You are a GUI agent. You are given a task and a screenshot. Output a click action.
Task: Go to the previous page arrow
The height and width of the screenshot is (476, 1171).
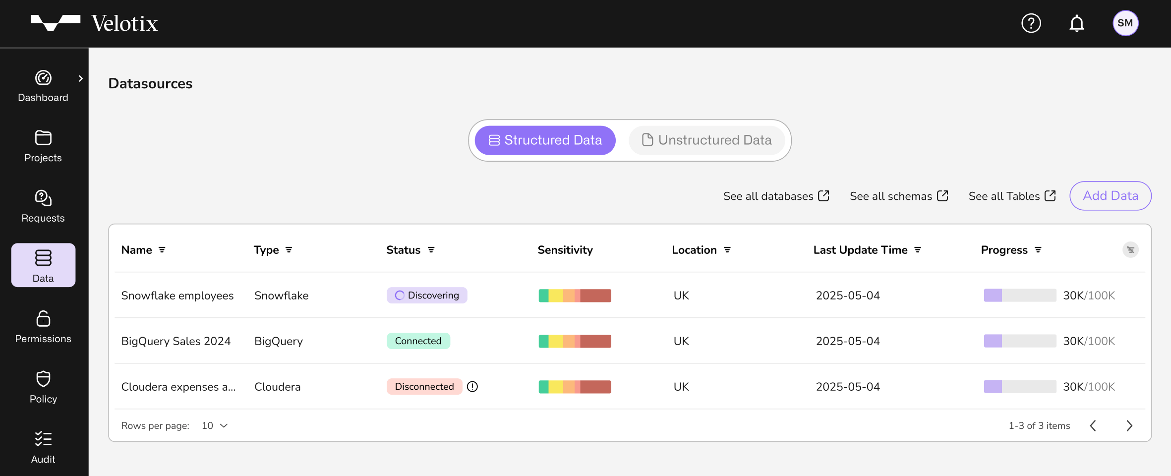click(x=1093, y=426)
